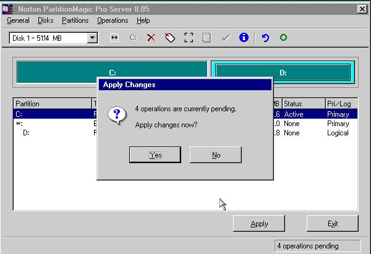Click the Apply button at bottom
Screen dimensions: 371x254
259,224
